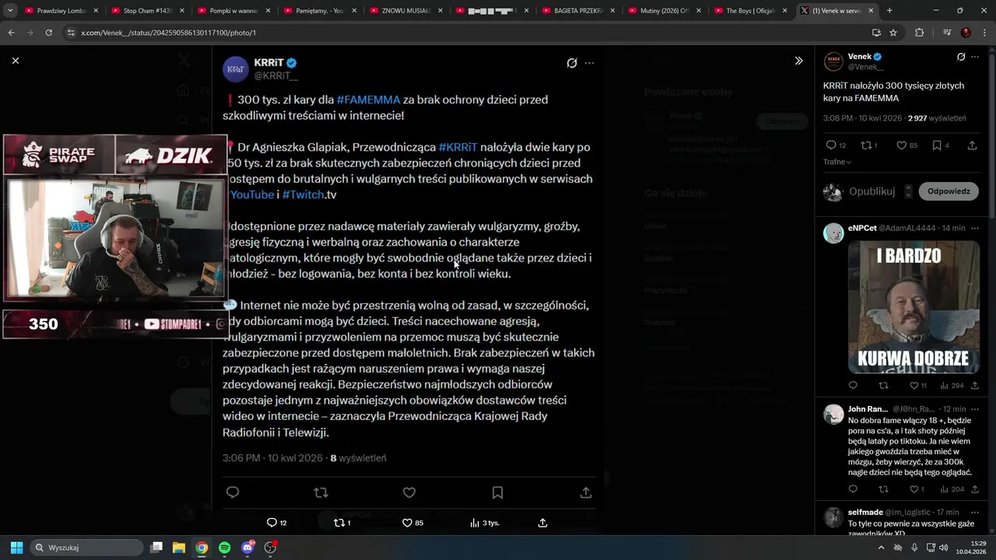
Task: Open File Explorer from the taskbar
Action: [178, 548]
